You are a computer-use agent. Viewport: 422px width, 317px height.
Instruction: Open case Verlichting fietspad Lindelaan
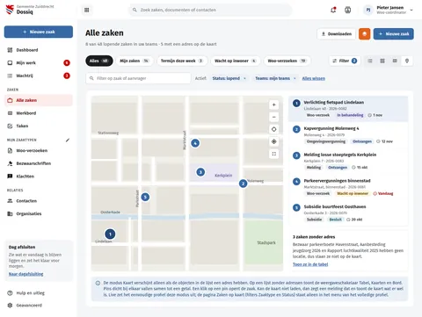(348, 109)
